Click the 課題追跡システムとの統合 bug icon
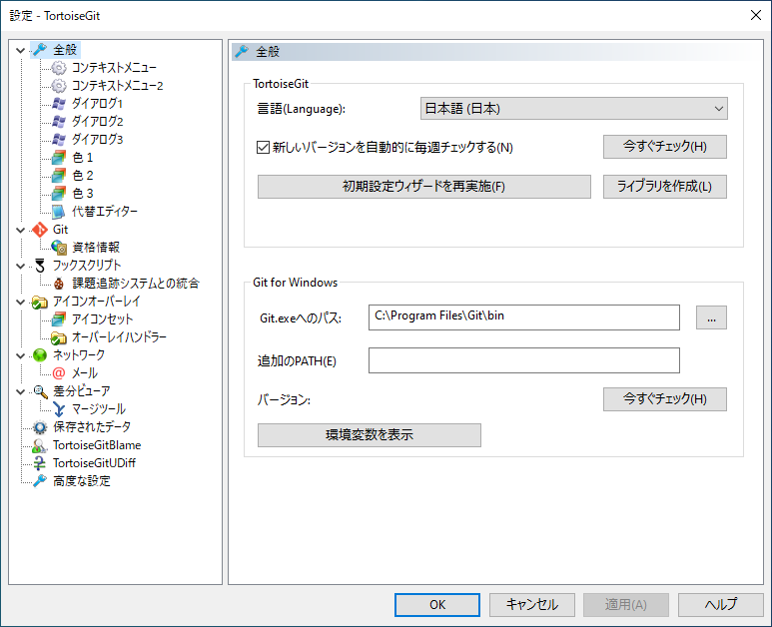772x627 pixels. (x=59, y=284)
